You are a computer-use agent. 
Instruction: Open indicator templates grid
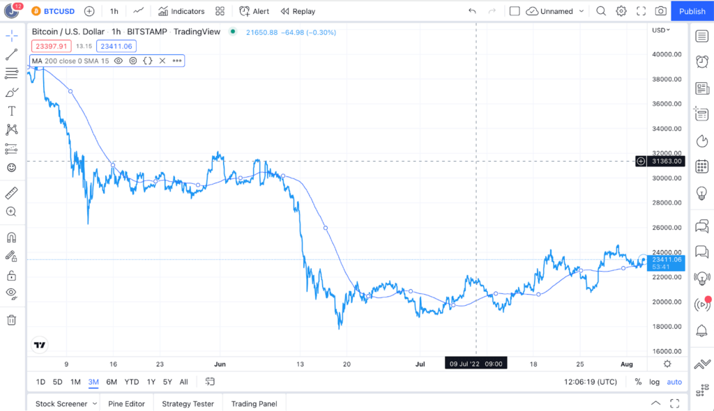(x=220, y=11)
